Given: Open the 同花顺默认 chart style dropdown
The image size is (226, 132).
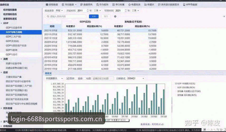Looking at the screenshot, I should [x=54, y=78].
